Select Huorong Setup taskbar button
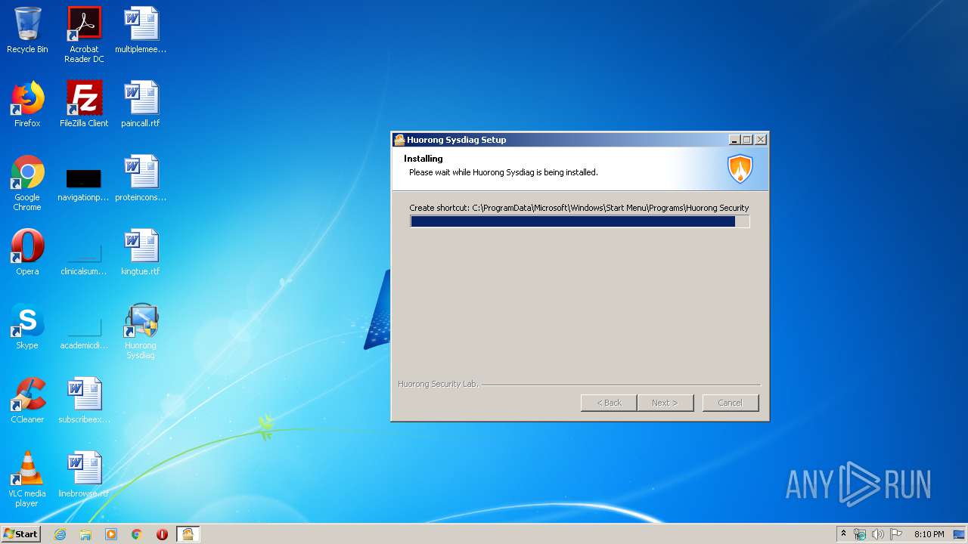The height and width of the screenshot is (544, 968). click(188, 534)
